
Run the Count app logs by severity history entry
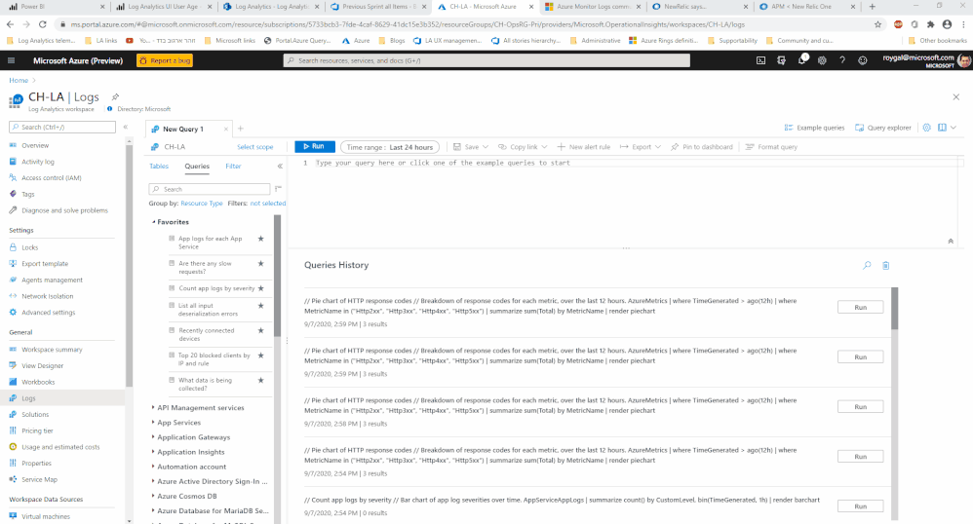[x=860, y=506]
